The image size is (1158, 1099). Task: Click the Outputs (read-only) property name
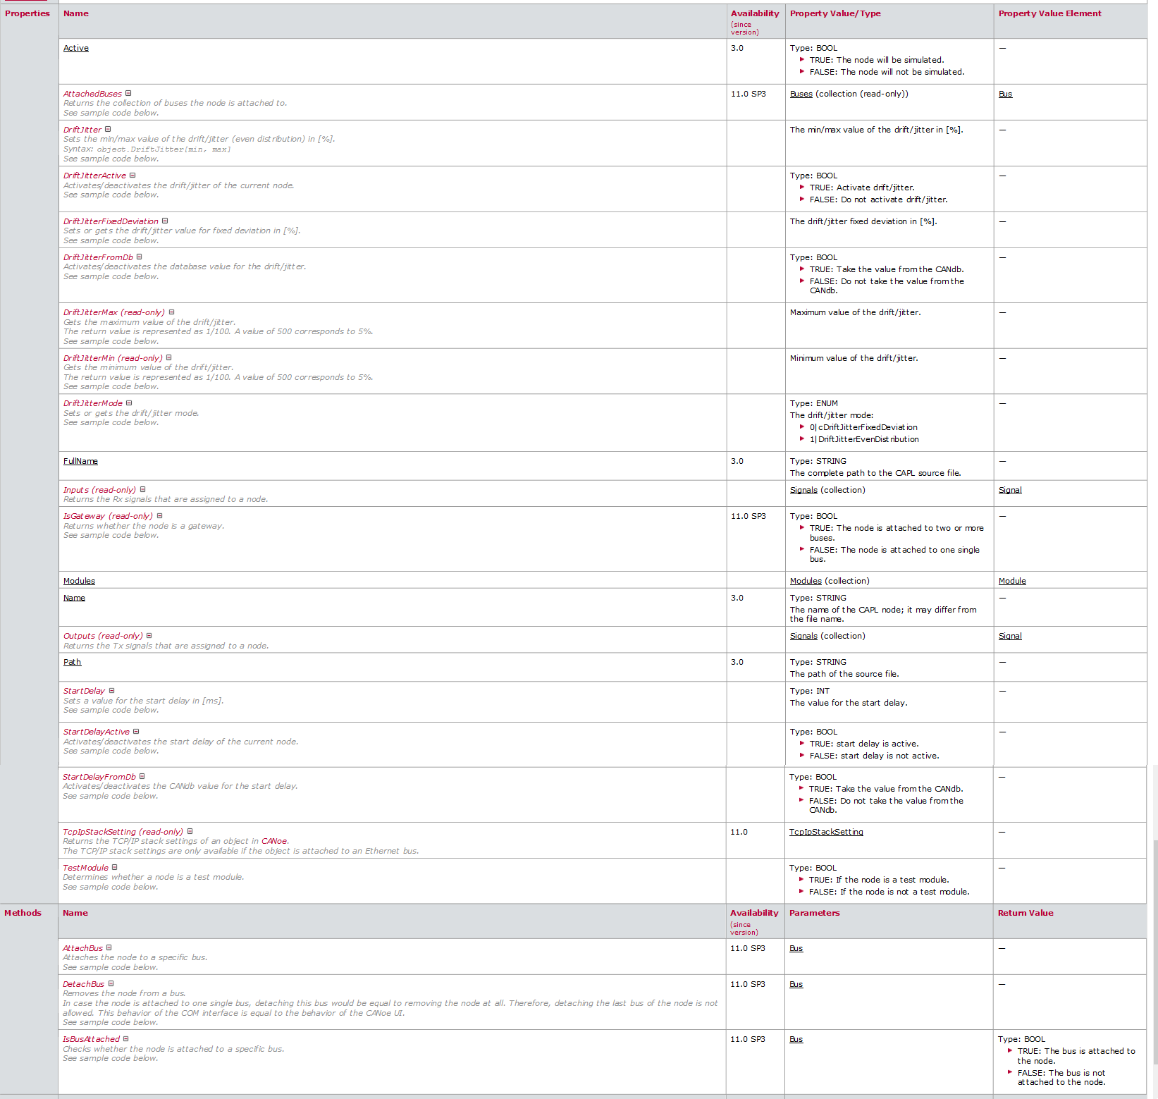[103, 636]
